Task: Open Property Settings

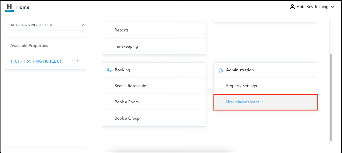Action: (241, 86)
